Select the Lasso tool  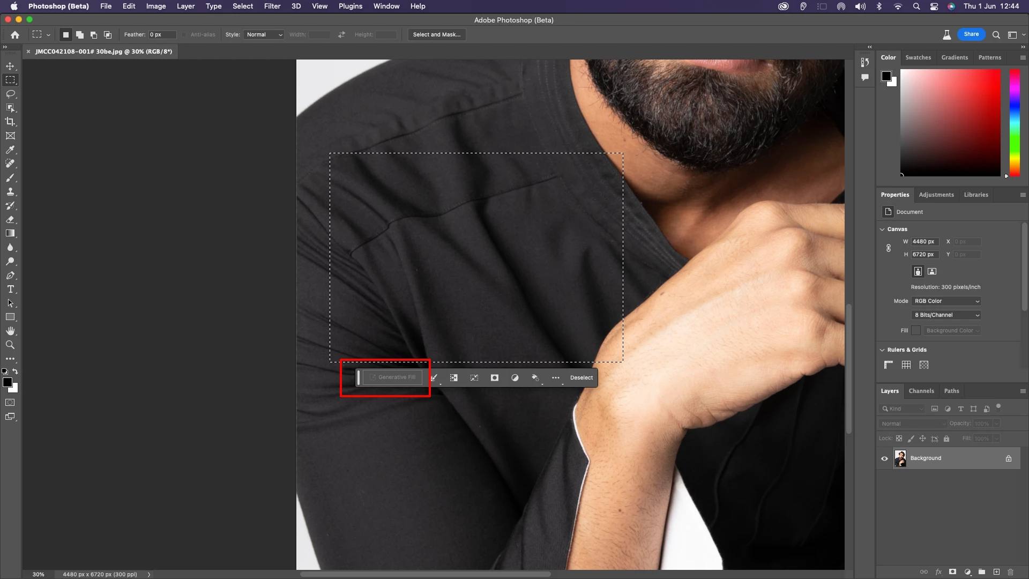10,94
